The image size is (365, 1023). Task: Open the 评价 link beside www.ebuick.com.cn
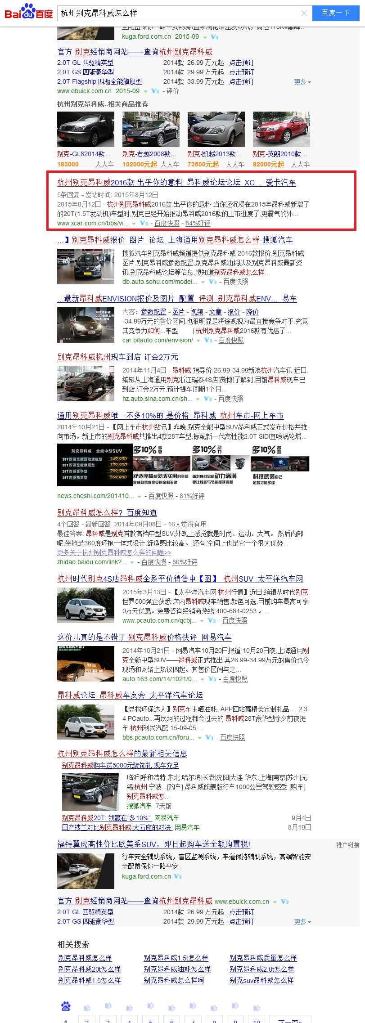[x=172, y=91]
